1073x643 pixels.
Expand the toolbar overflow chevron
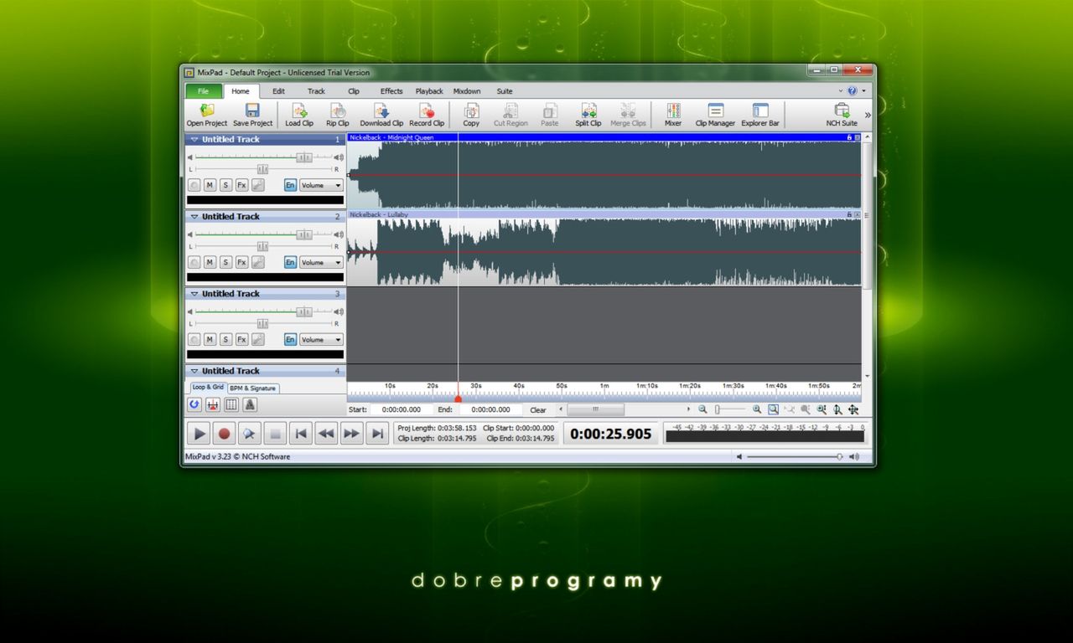pyautogui.click(x=868, y=115)
